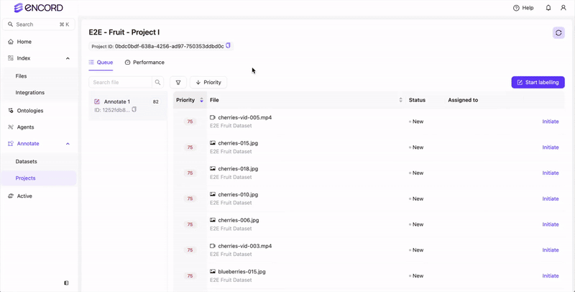The height and width of the screenshot is (292, 575).
Task: Click the sidebar Search field
Action: click(x=39, y=24)
